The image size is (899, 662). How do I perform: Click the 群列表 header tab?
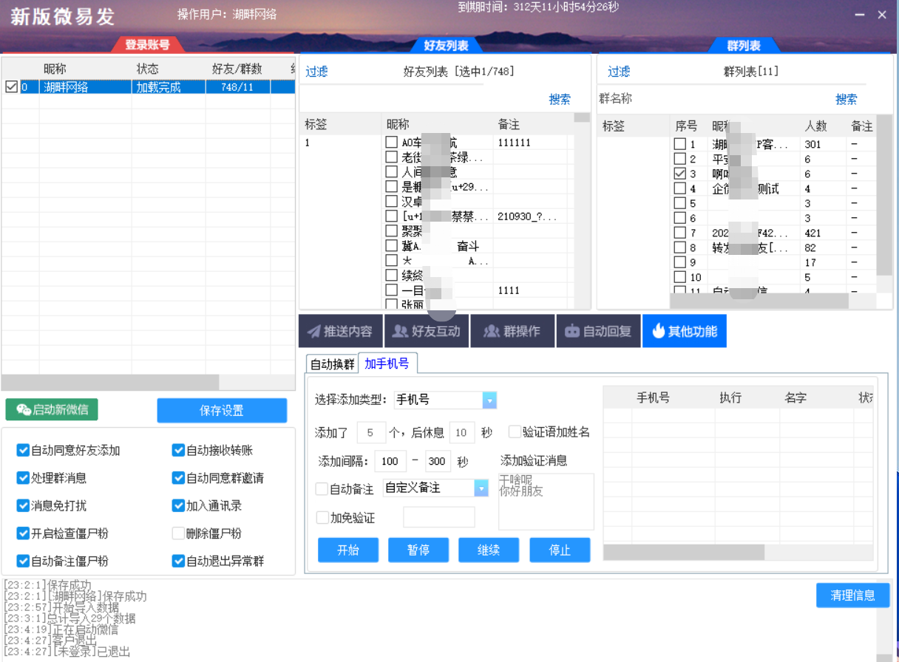[x=743, y=46]
